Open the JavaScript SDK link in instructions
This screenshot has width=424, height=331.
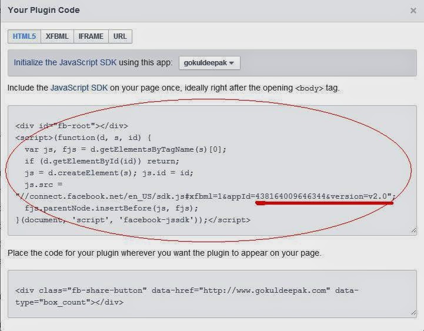79,88
